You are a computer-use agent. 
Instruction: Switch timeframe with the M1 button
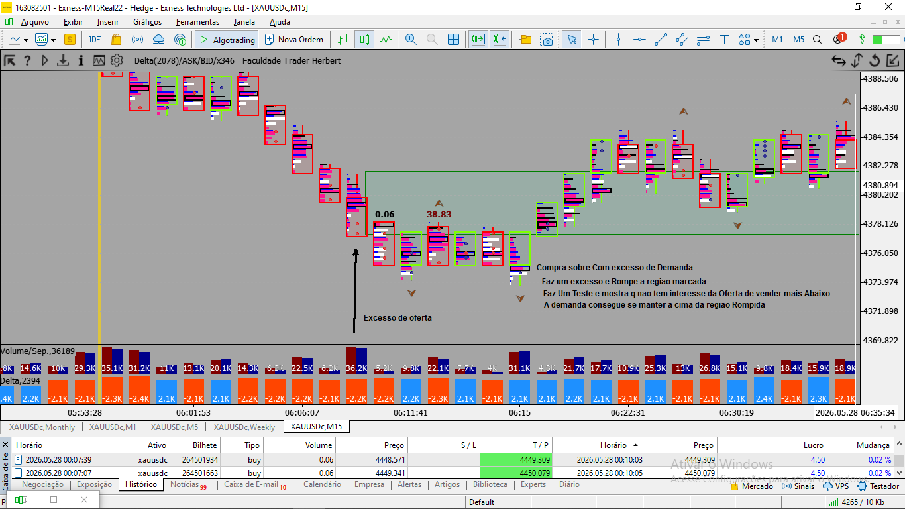(x=777, y=40)
